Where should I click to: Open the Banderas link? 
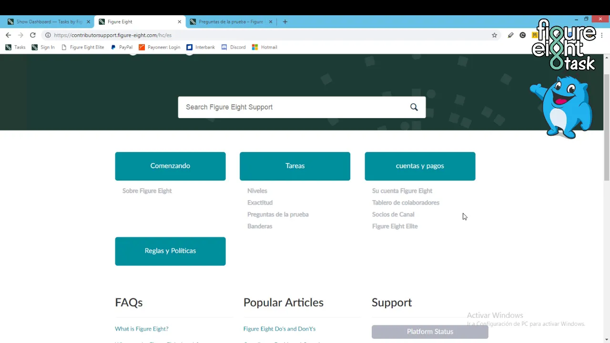click(x=260, y=226)
